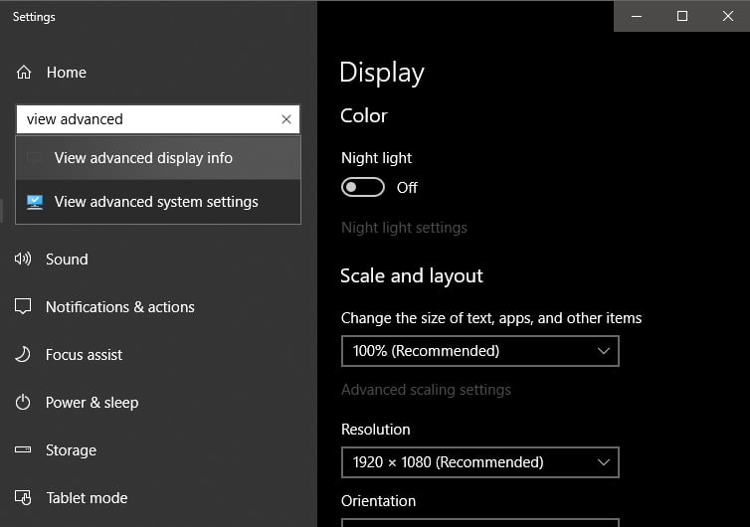Viewport: 750px width, 527px height.
Task: Click the Night light settings link
Action: [404, 228]
